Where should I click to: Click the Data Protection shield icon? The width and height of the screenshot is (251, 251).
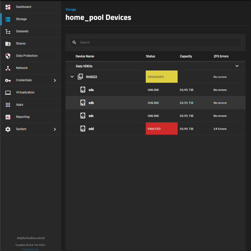(8, 56)
